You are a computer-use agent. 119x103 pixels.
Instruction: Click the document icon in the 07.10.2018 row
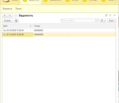[x=4, y=35]
